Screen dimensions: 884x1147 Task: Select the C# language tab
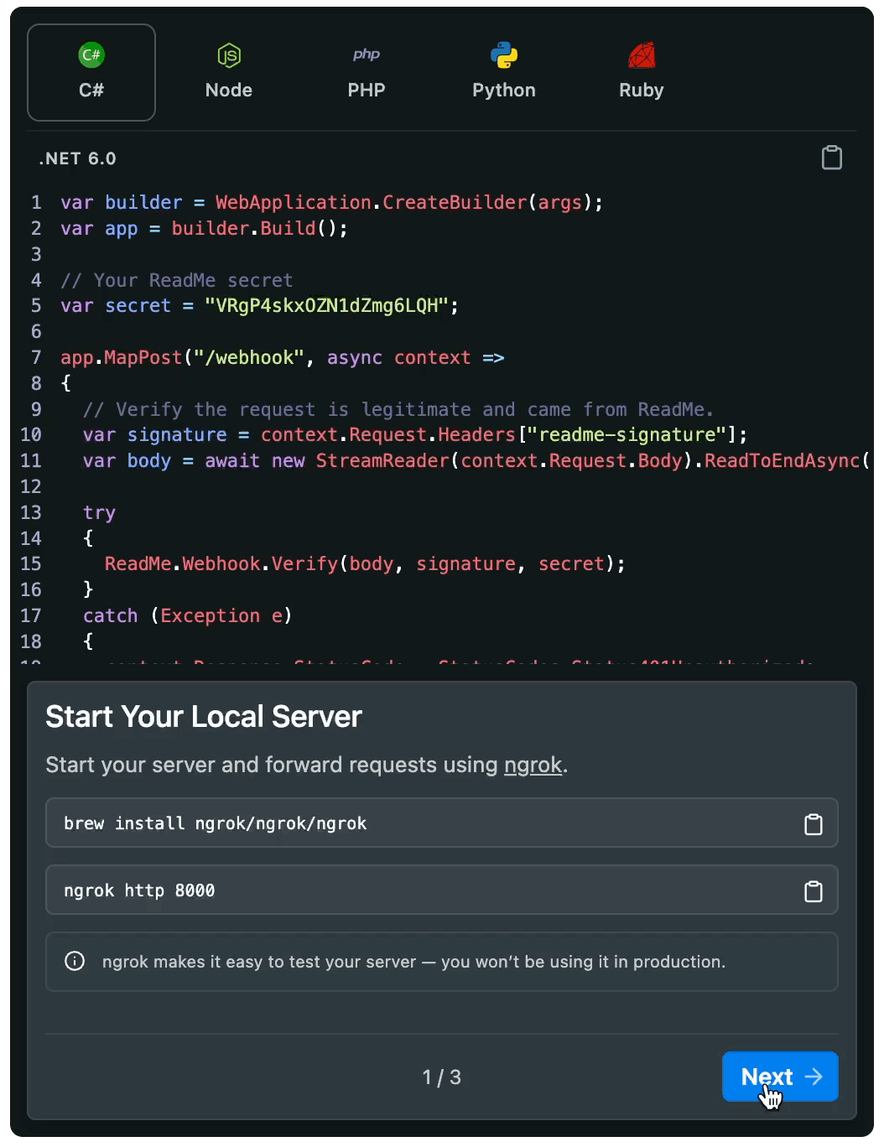click(x=91, y=72)
